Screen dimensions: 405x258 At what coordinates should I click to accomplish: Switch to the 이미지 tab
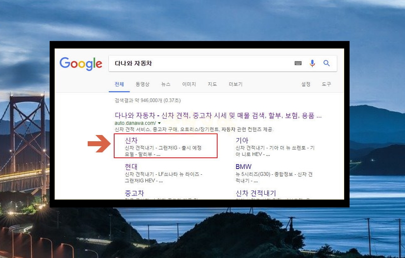click(189, 84)
